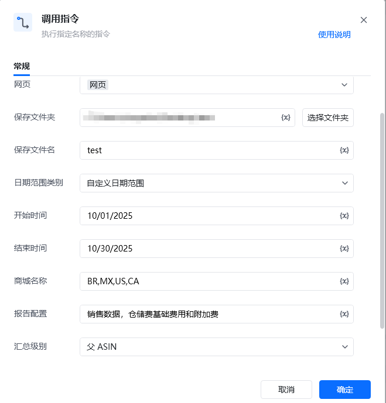The width and height of the screenshot is (386, 403).
Task: Click the 调用指令 flow icon in header
Action: coord(23,22)
